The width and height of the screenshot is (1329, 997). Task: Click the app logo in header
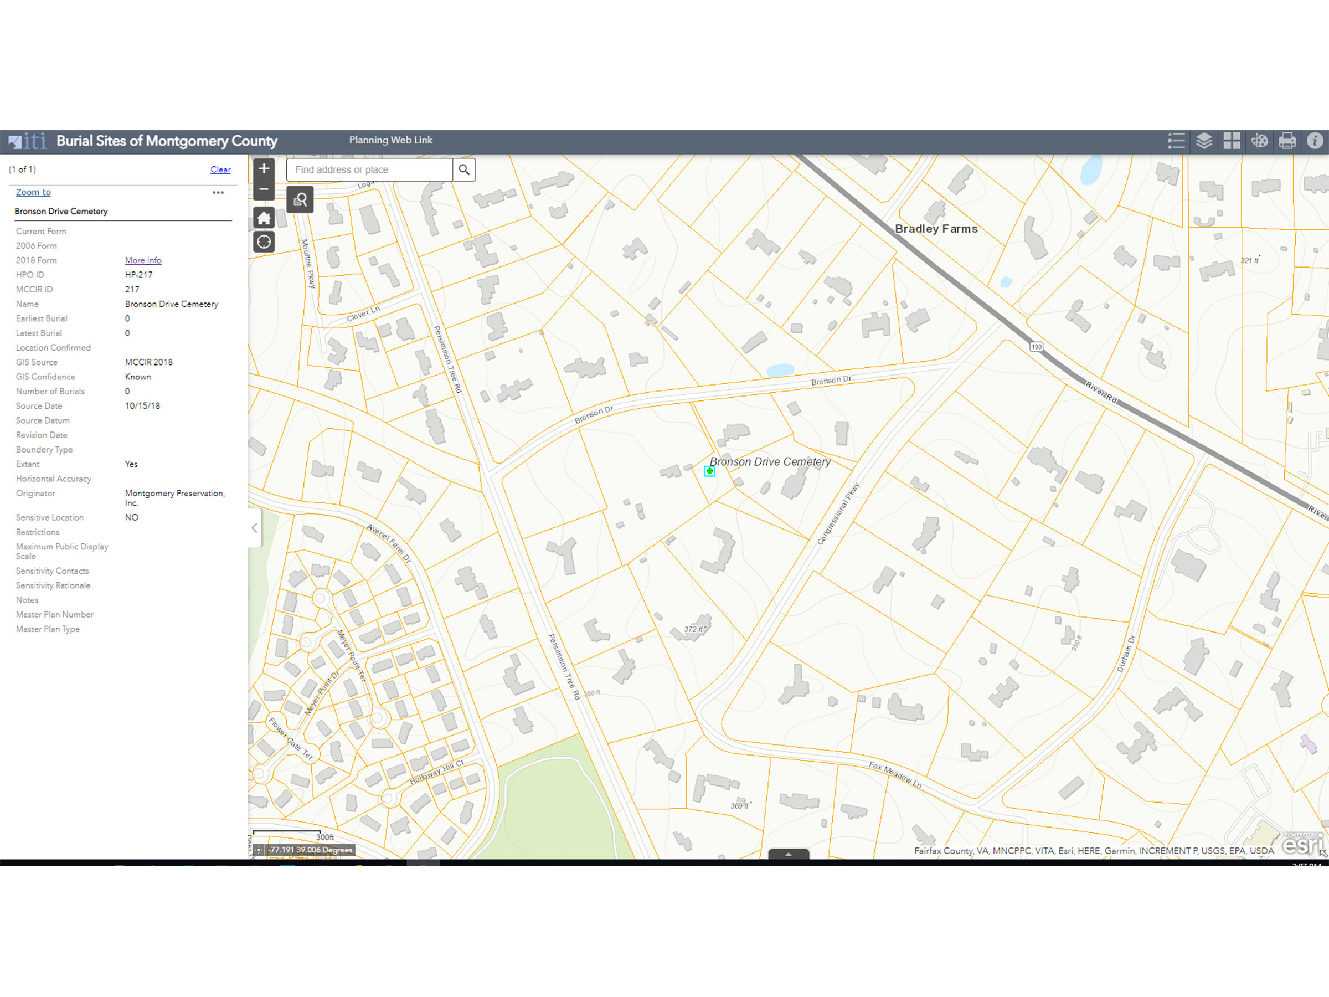(27, 141)
